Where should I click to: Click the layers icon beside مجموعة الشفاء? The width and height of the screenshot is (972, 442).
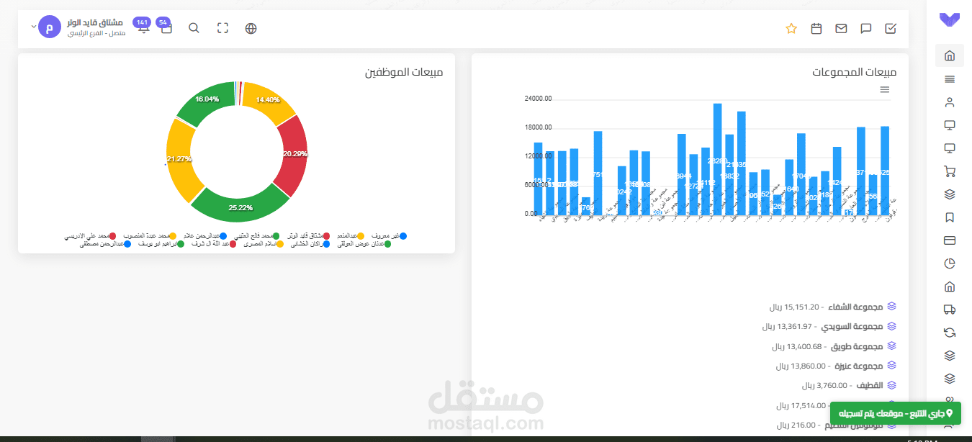(891, 307)
